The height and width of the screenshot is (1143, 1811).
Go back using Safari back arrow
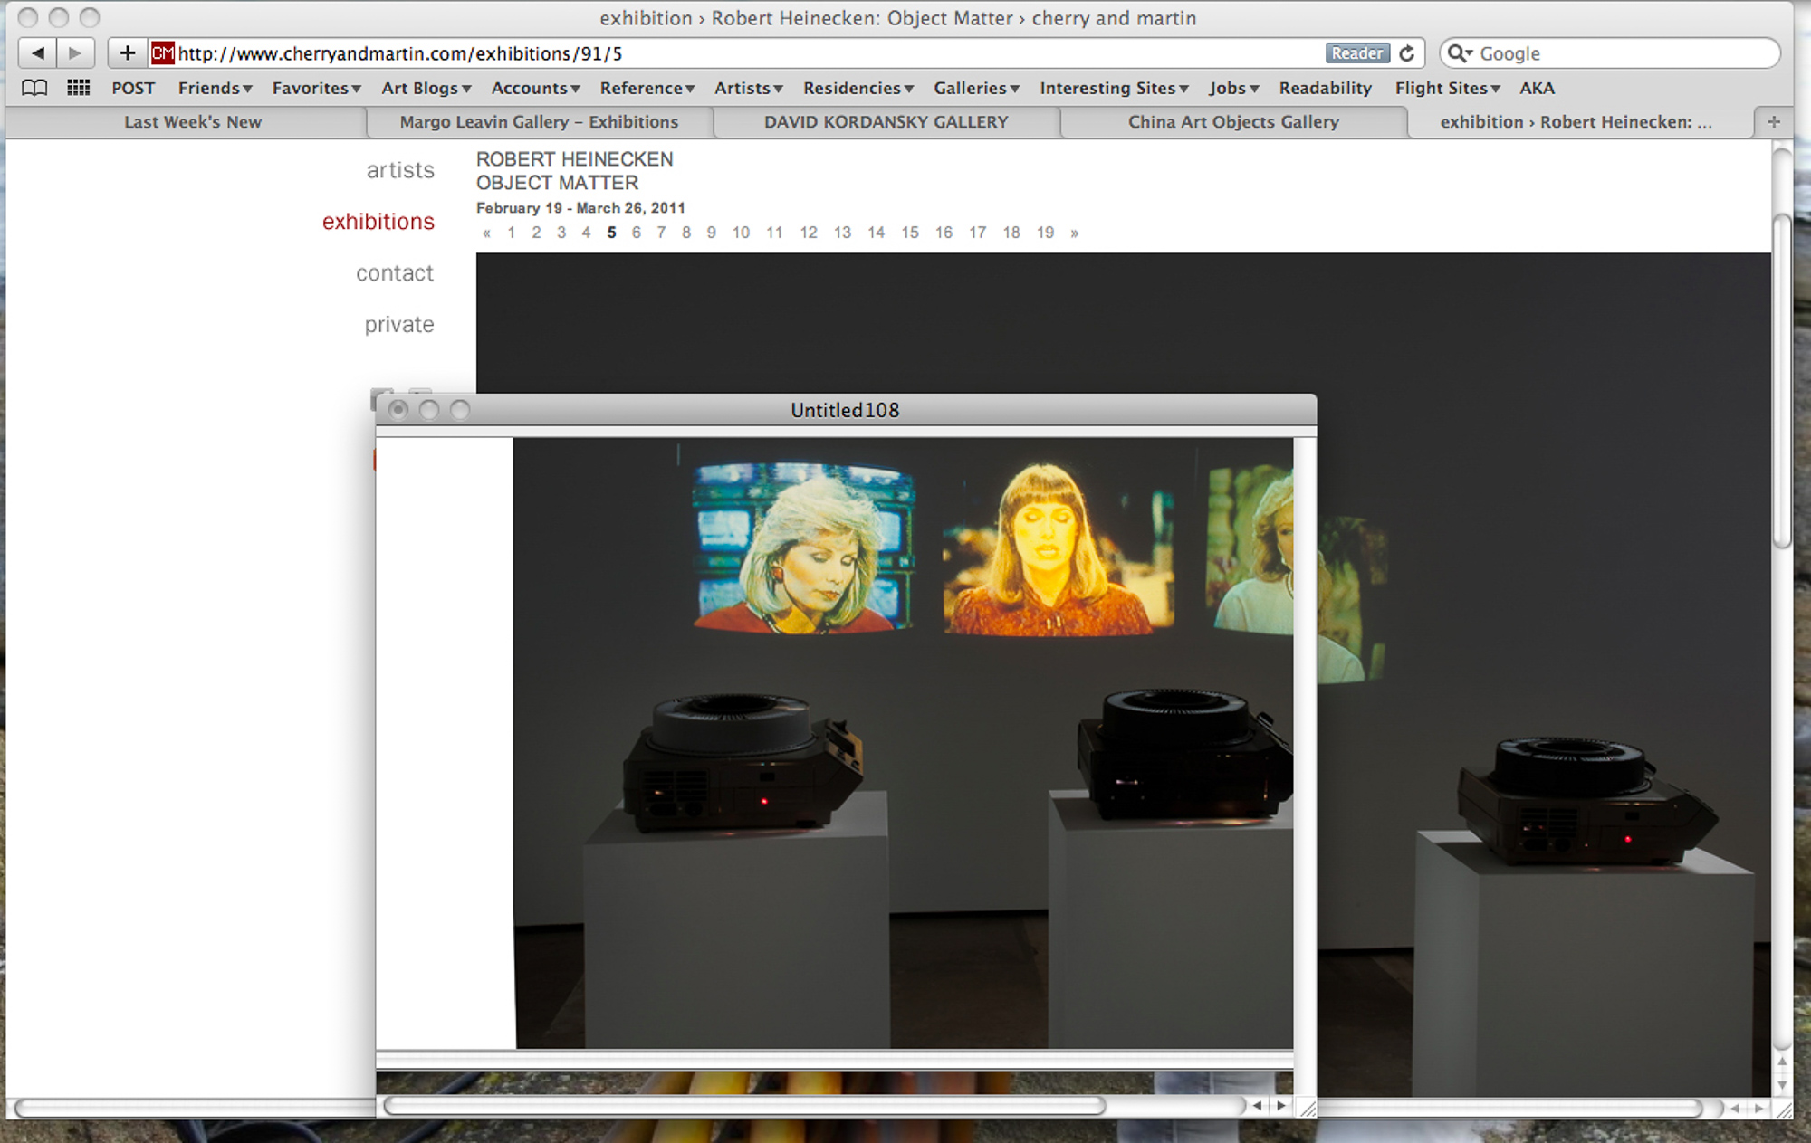click(37, 53)
